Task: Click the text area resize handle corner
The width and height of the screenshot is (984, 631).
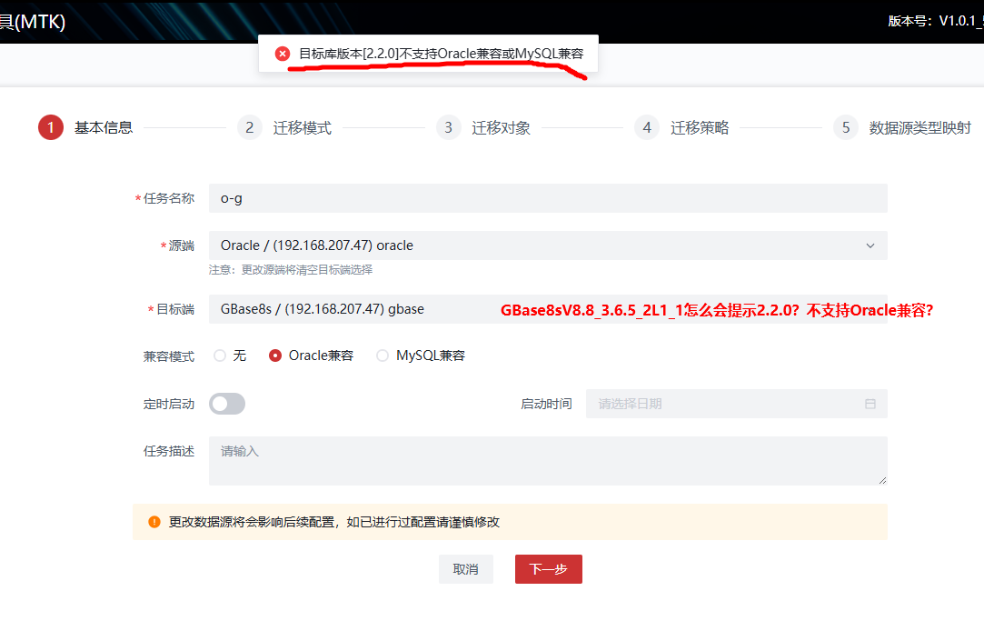Action: 882,480
